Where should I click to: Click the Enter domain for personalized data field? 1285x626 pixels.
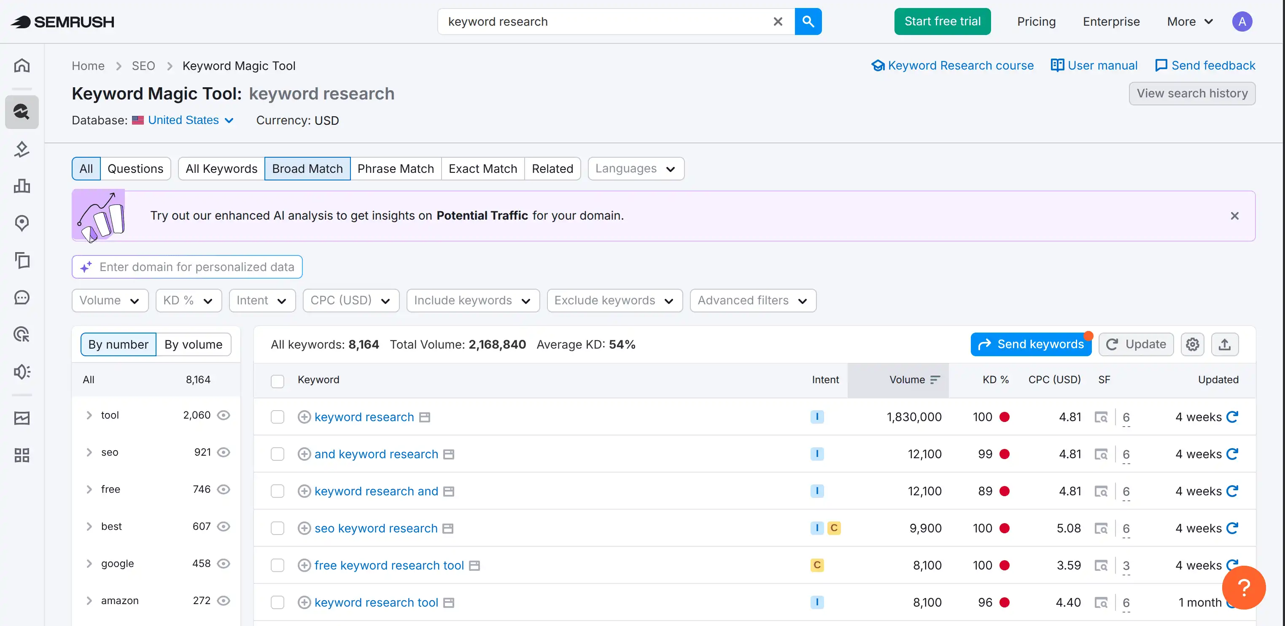click(x=187, y=267)
